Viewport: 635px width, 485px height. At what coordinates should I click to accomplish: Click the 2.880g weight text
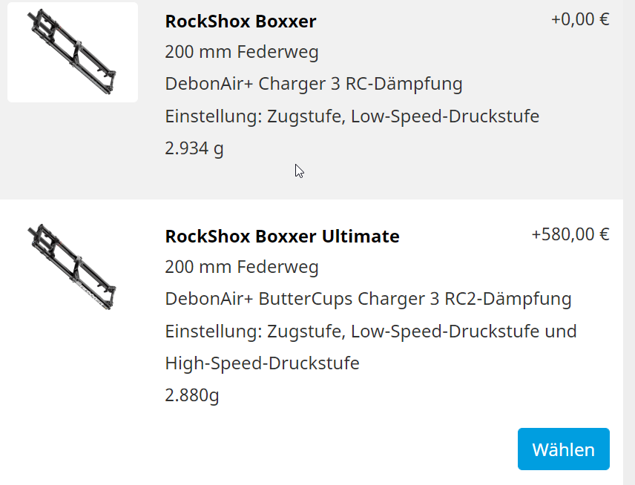pyautogui.click(x=192, y=395)
